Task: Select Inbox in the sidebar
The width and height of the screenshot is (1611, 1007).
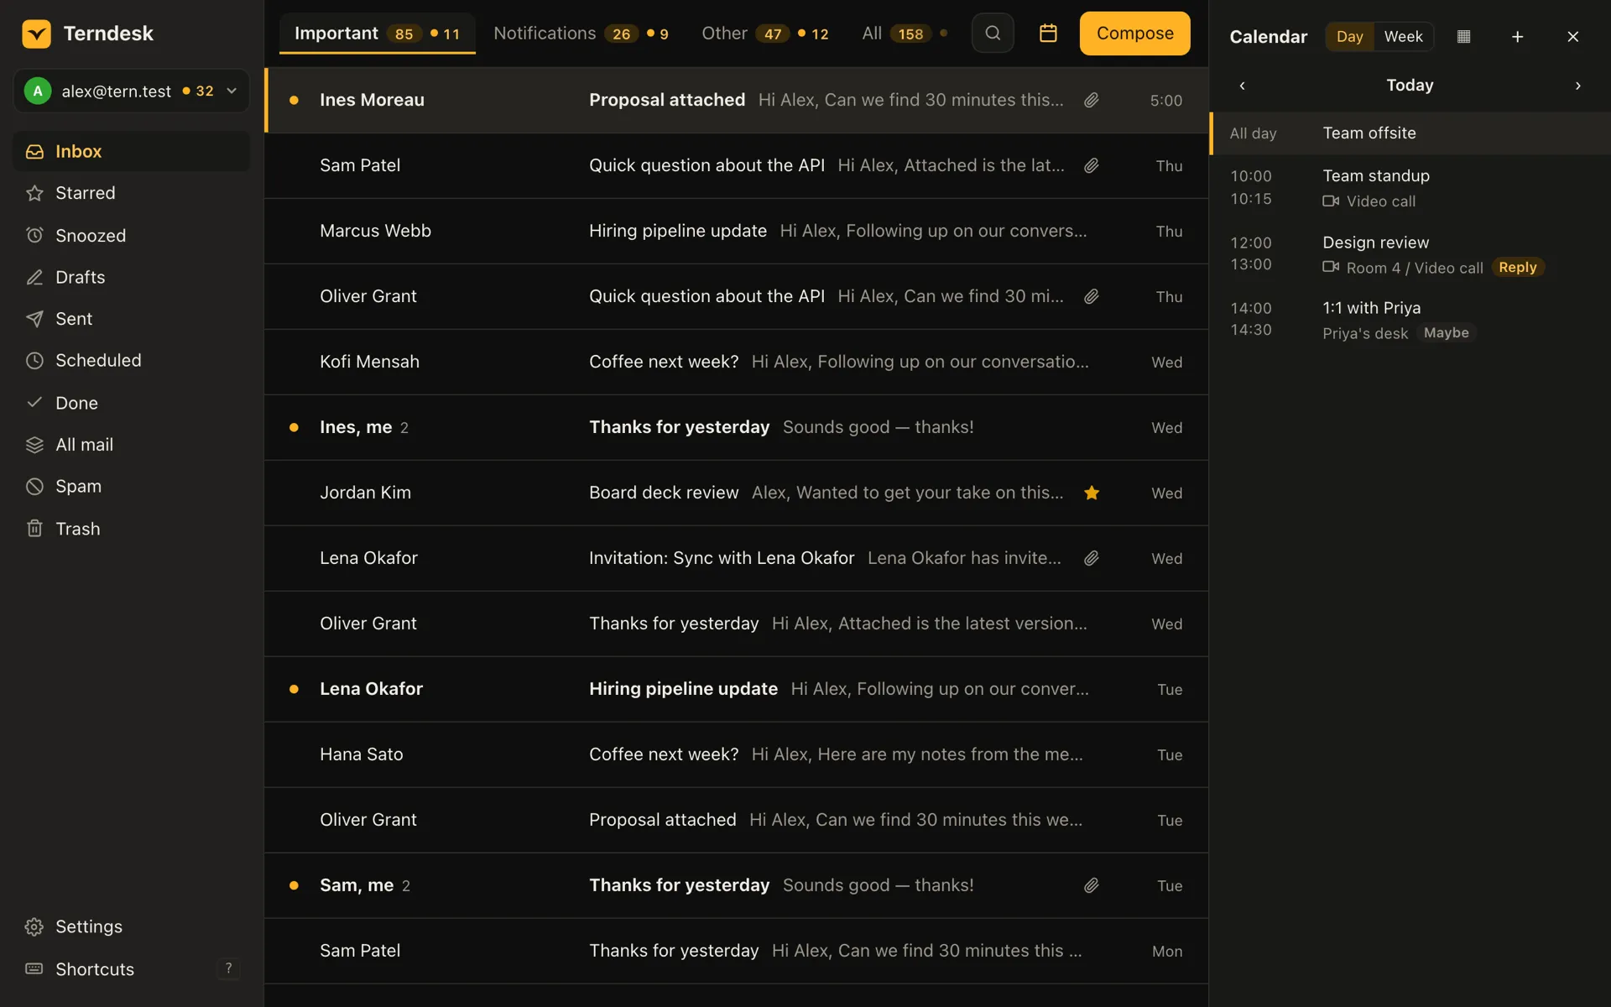Action: click(132, 151)
